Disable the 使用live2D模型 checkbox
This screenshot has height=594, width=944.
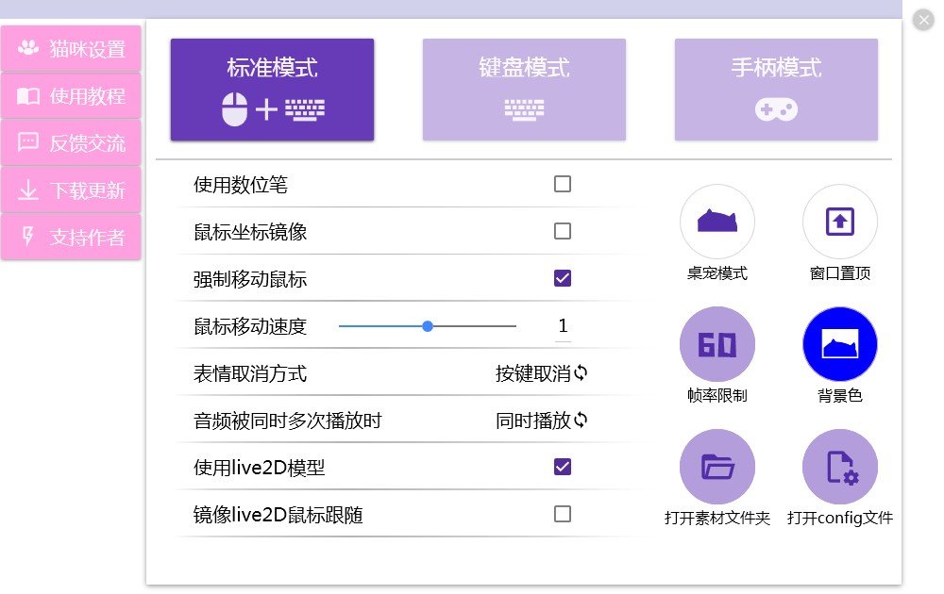pos(563,467)
